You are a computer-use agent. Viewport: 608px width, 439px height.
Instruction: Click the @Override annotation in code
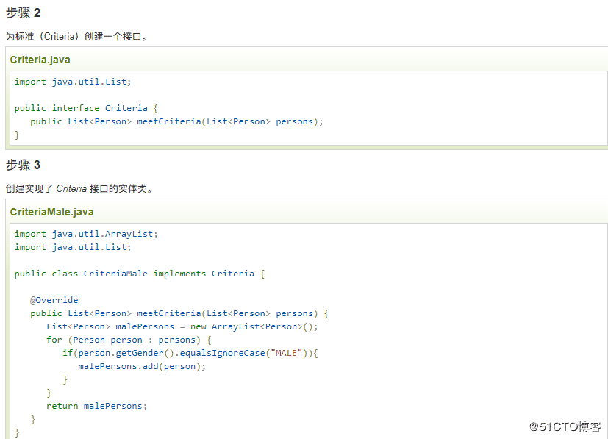pyautogui.click(x=54, y=300)
